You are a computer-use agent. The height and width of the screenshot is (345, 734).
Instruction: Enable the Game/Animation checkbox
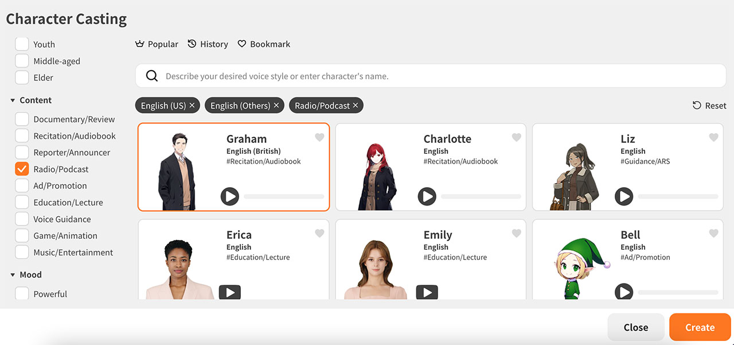tap(22, 236)
